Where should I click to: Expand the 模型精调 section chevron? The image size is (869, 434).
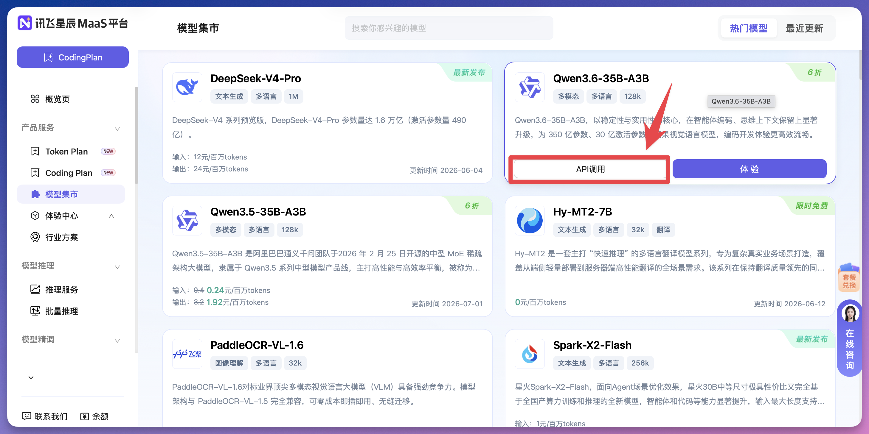click(117, 341)
